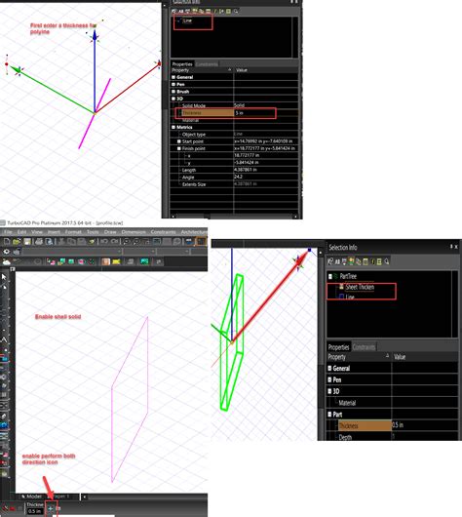
Task: Toggle the eye visibility icon in the layer toolbar
Action: (6, 252)
